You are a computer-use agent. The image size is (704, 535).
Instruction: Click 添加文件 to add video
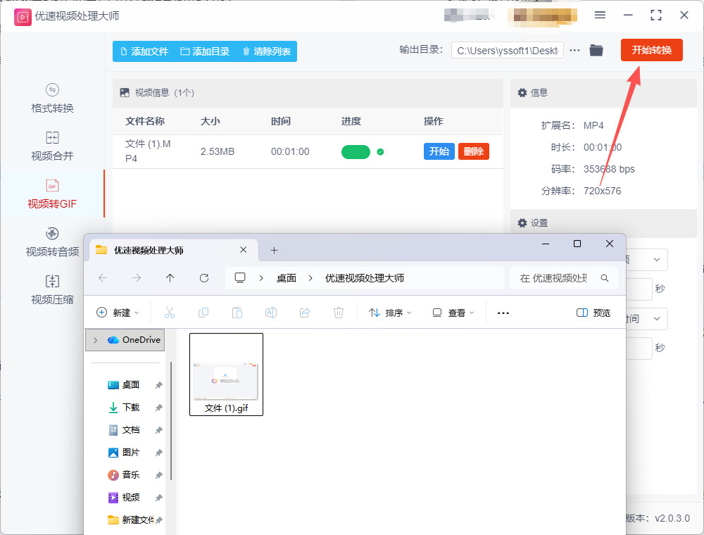point(144,51)
